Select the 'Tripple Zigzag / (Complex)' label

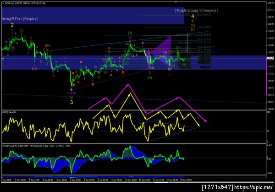[196, 11]
